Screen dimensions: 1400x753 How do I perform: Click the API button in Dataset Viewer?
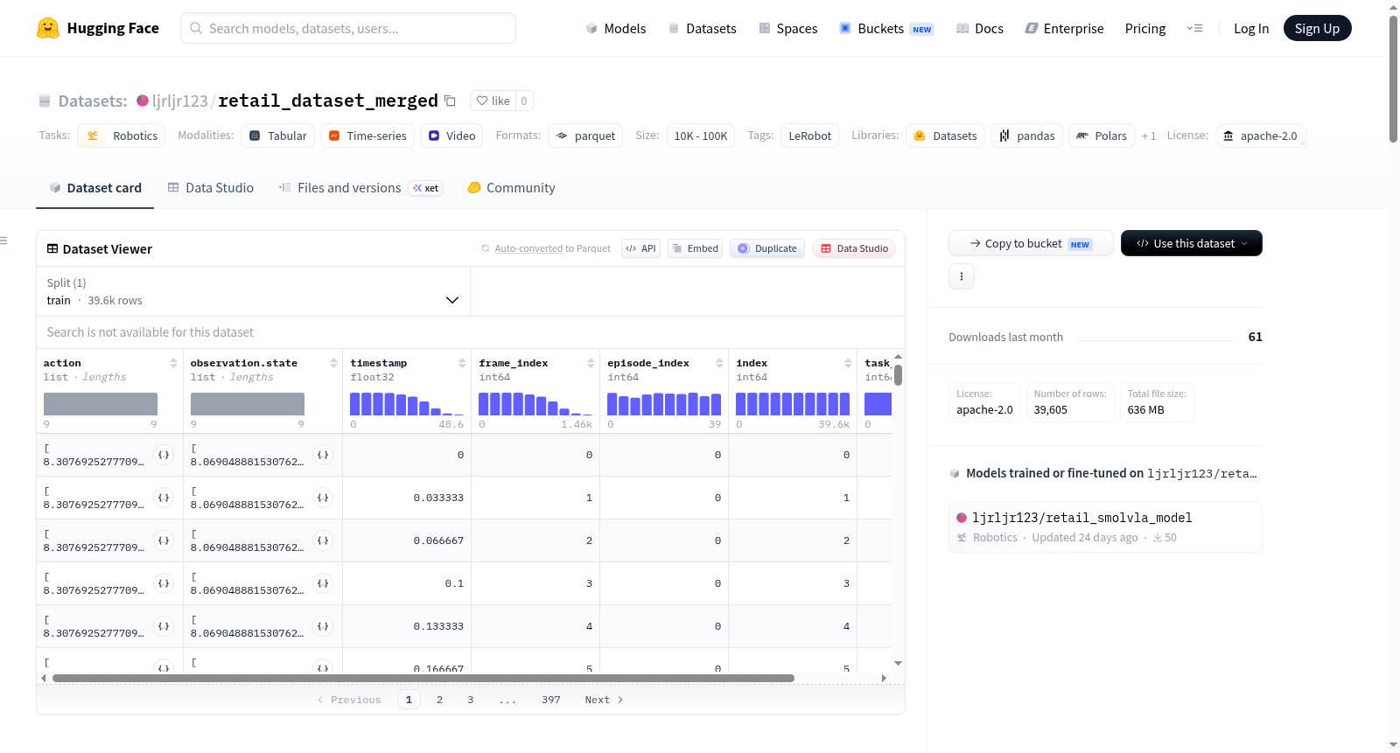[640, 248]
